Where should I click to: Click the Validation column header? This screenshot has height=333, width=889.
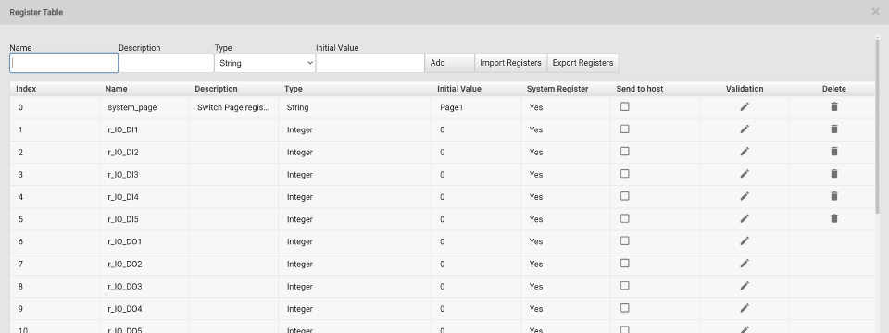[x=745, y=89]
